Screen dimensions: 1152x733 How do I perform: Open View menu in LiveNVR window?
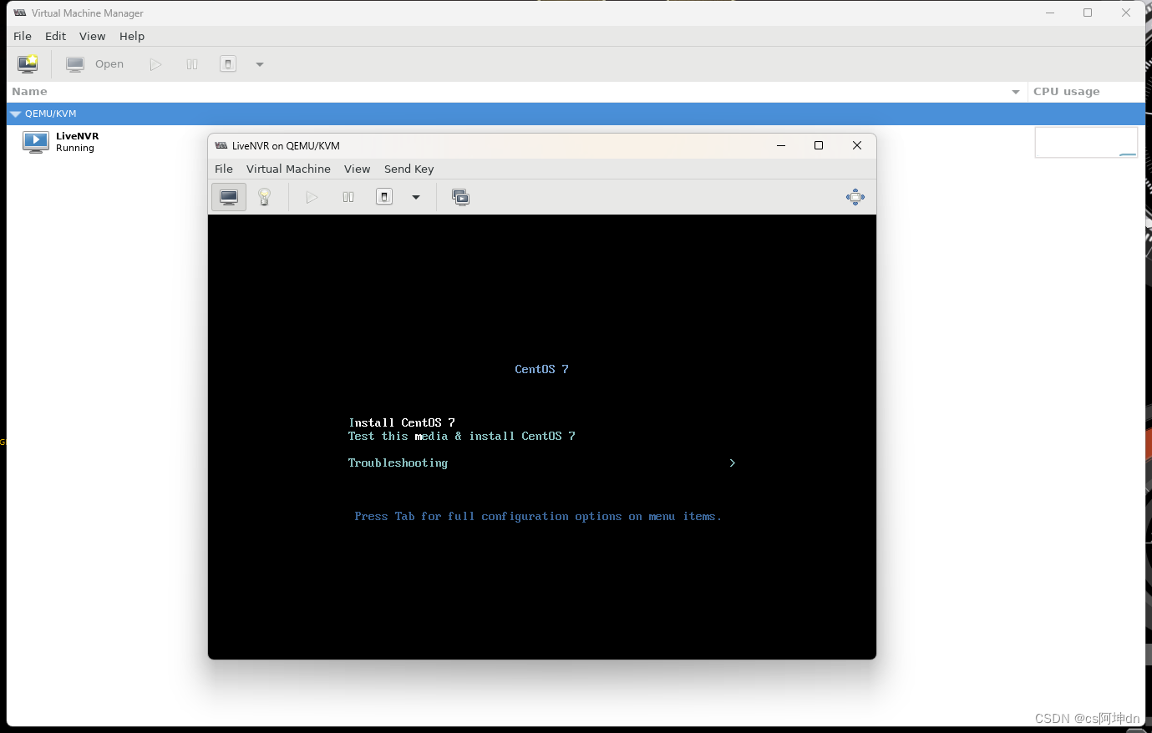pos(357,169)
